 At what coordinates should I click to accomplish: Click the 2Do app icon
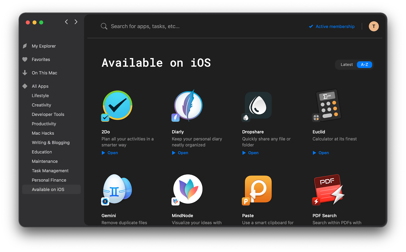[x=117, y=105]
